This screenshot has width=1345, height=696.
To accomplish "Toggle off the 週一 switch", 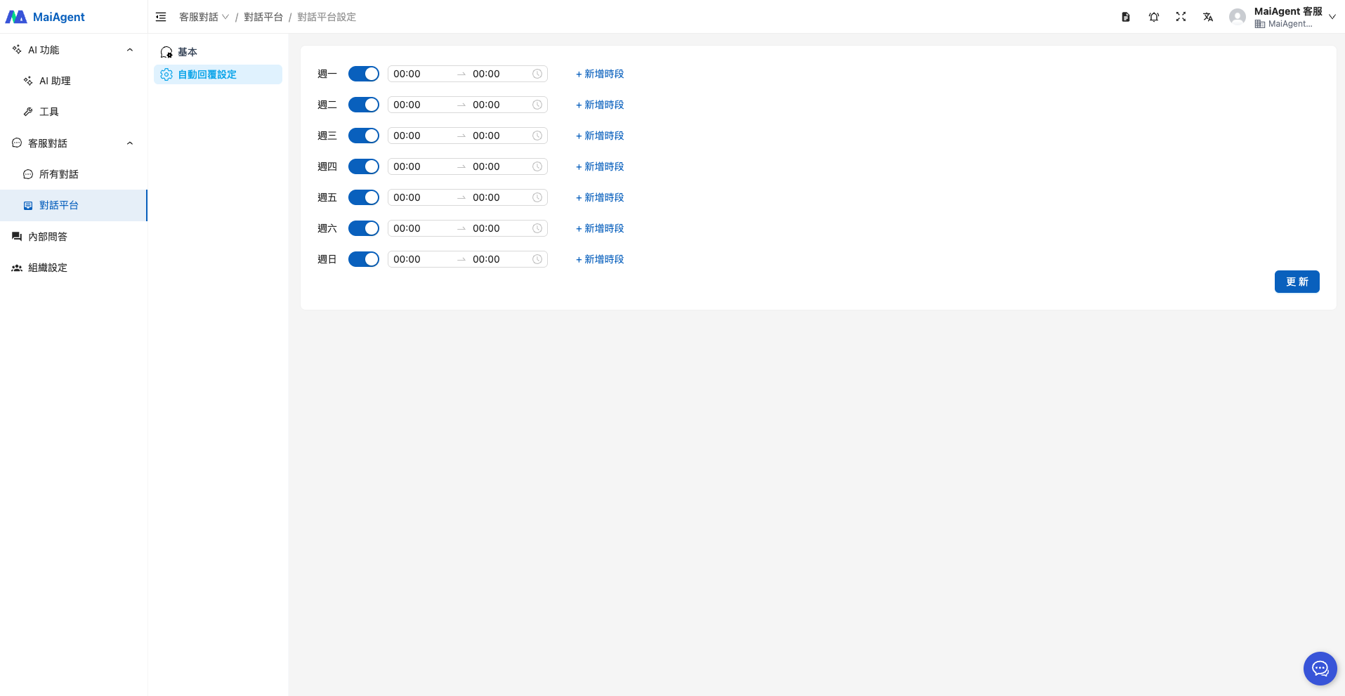I will click(x=363, y=74).
